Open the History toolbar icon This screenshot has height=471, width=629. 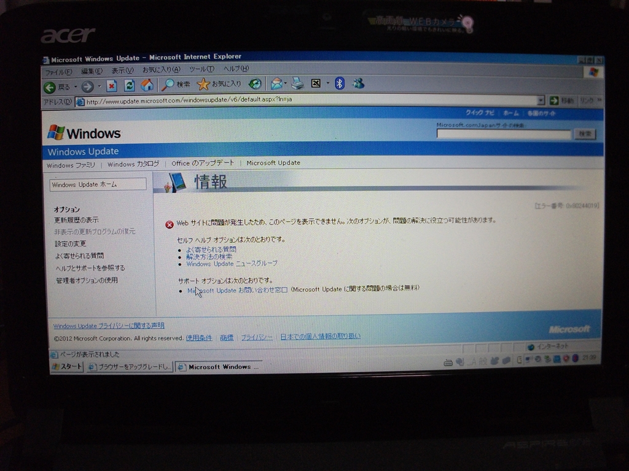point(255,83)
